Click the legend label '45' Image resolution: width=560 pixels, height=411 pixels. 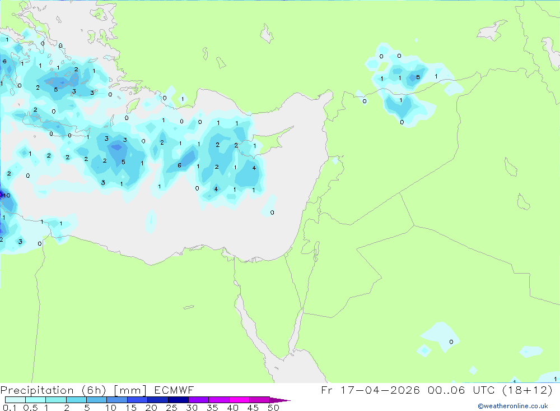253,408
